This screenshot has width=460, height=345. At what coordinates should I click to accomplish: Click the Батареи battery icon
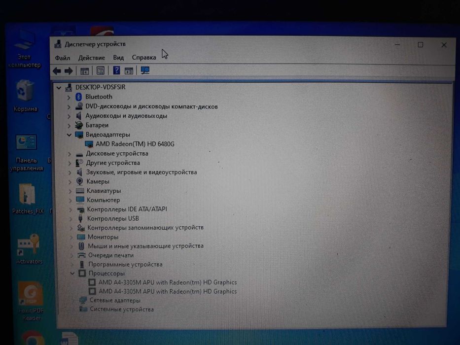79,125
